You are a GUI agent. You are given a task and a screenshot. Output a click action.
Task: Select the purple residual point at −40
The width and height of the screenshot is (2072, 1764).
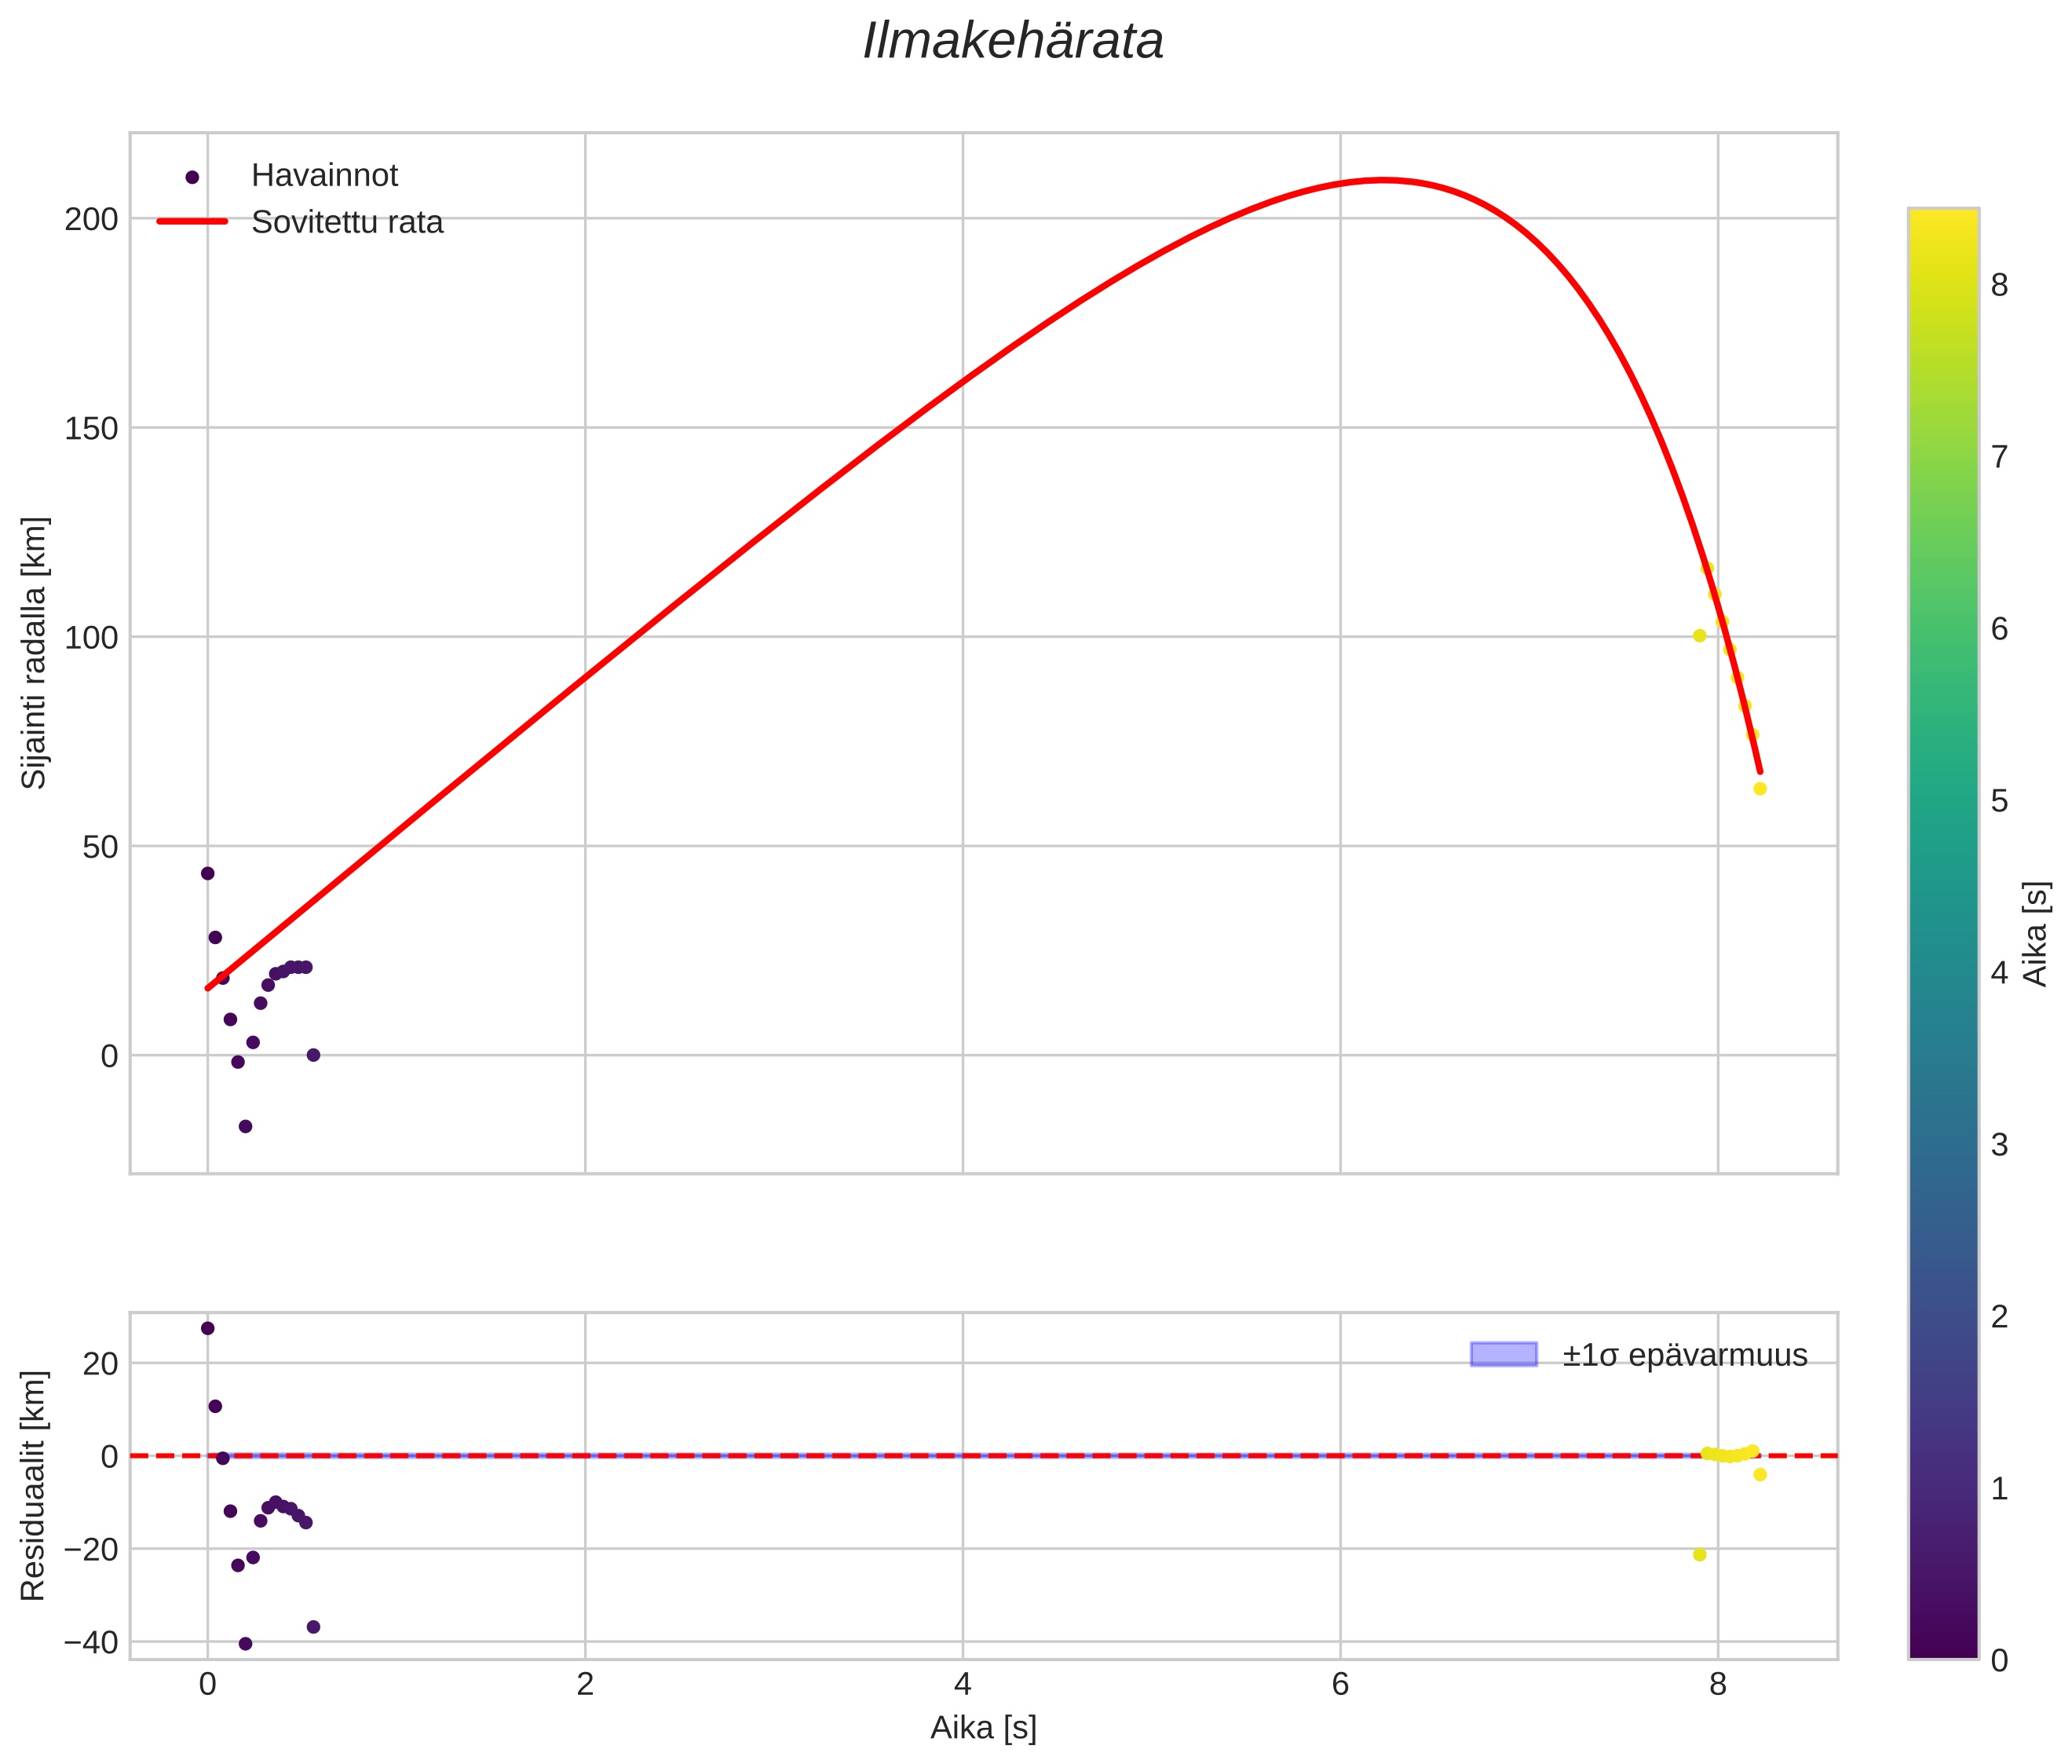[245, 1643]
